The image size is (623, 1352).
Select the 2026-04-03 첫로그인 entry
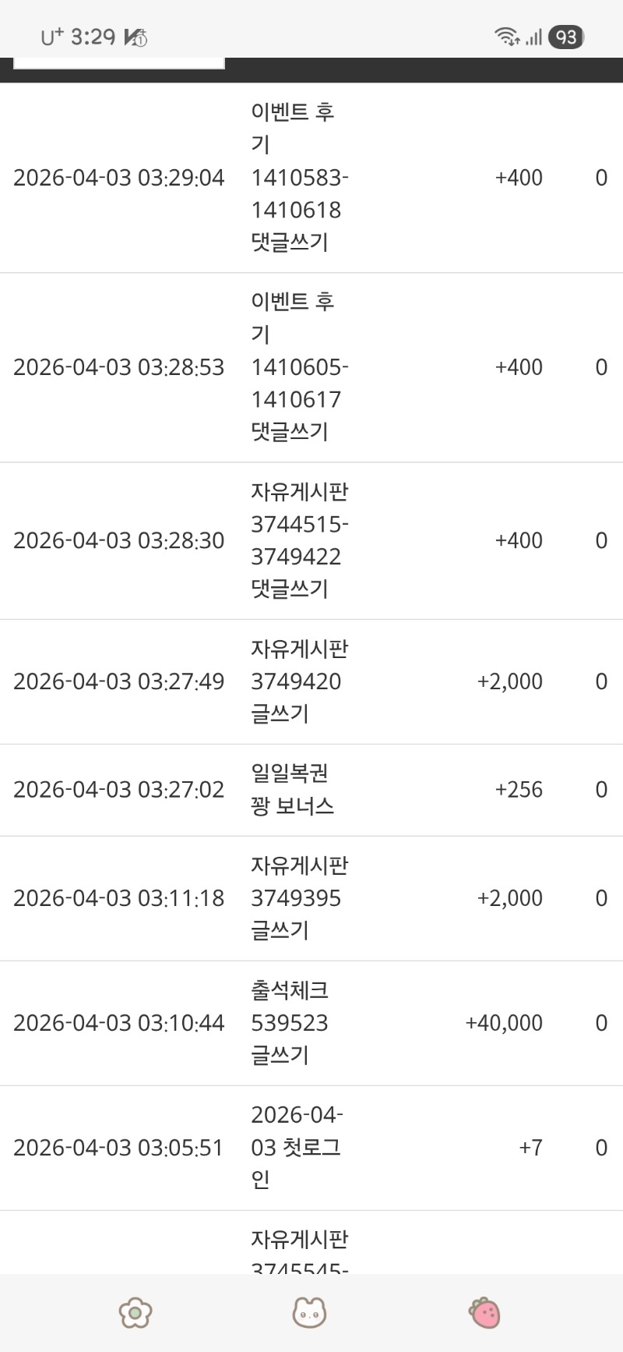tap(296, 1148)
